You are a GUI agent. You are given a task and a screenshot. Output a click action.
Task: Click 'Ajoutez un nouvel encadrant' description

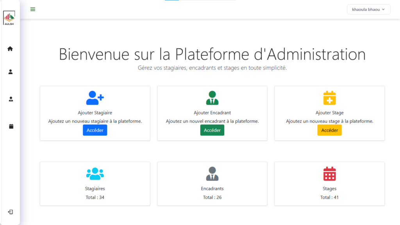click(212, 121)
